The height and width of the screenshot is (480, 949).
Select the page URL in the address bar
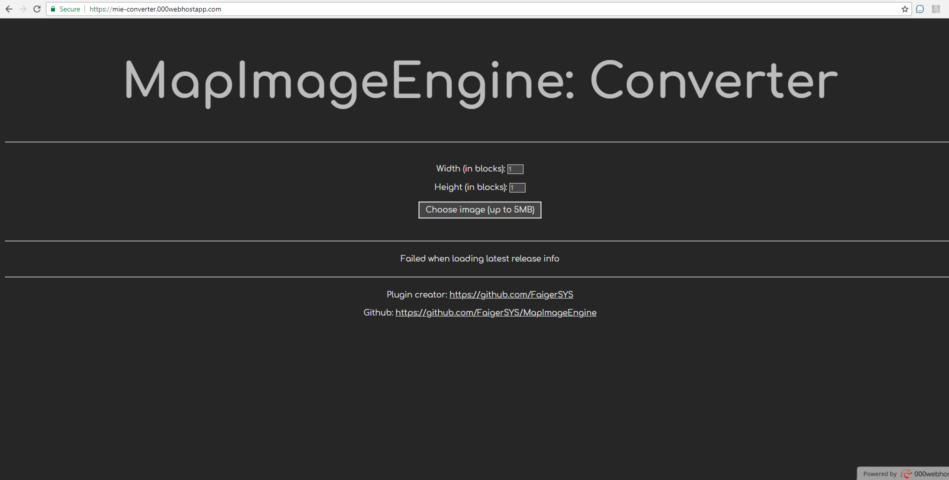(155, 9)
